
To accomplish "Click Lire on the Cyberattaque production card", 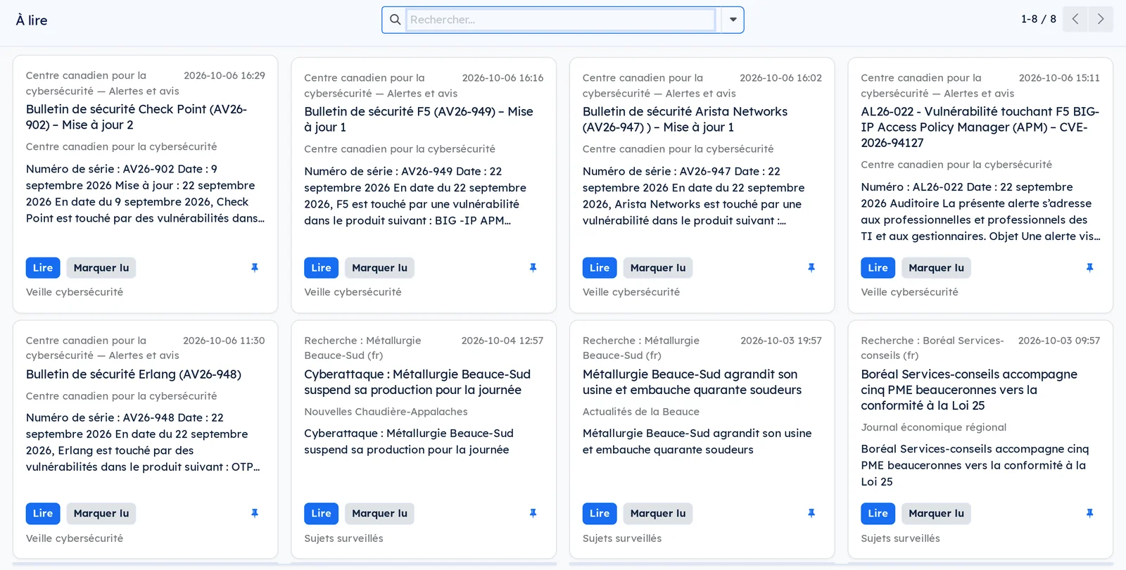I will click(321, 514).
